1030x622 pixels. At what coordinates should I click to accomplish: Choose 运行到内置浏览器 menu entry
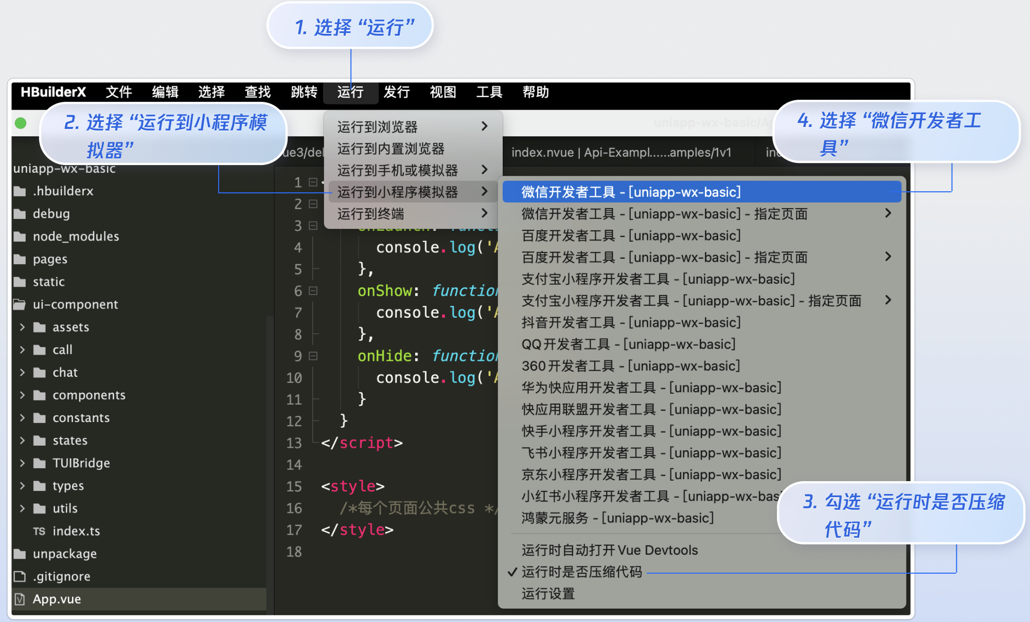(390, 149)
